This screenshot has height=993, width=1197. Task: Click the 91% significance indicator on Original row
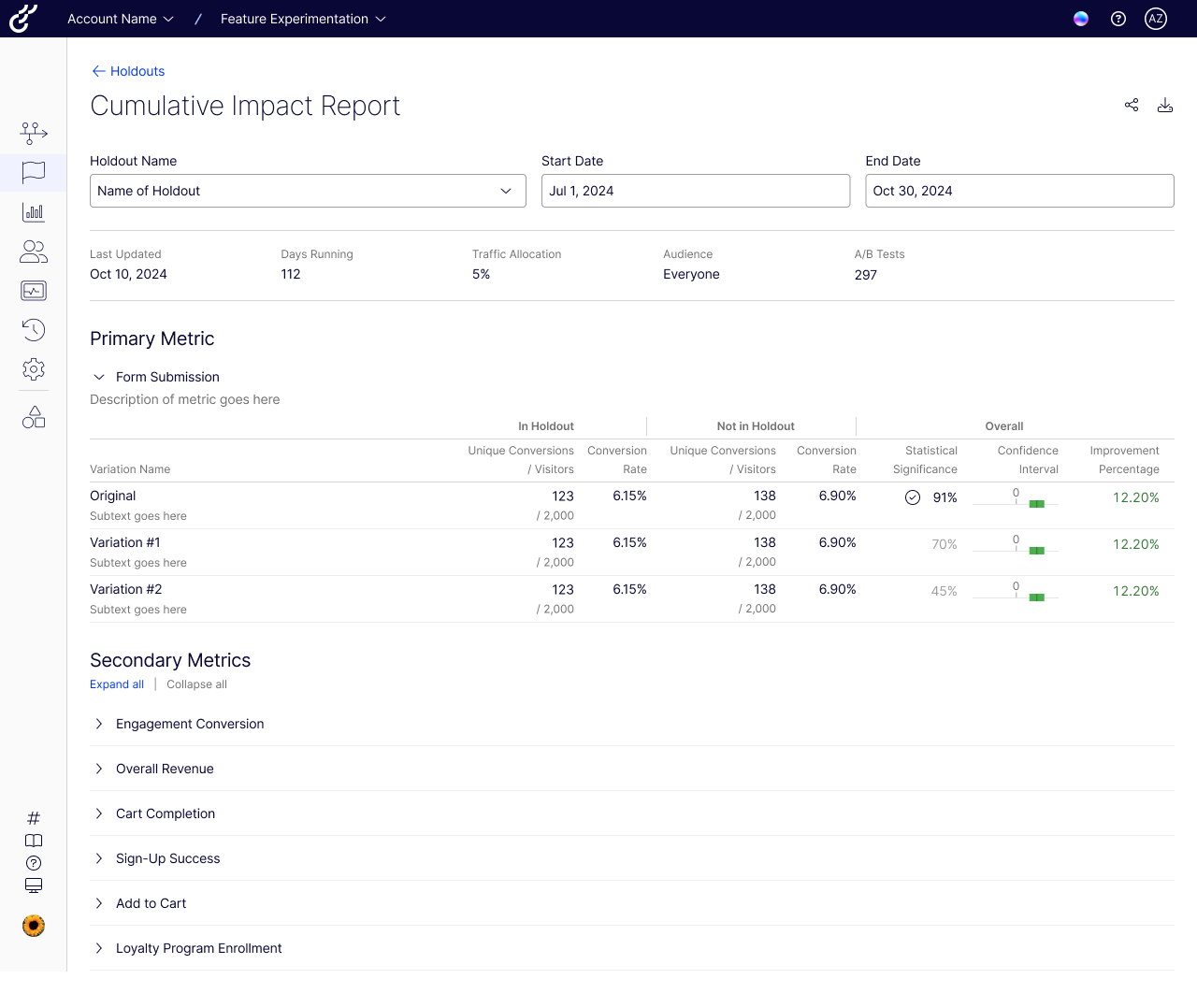coord(945,497)
